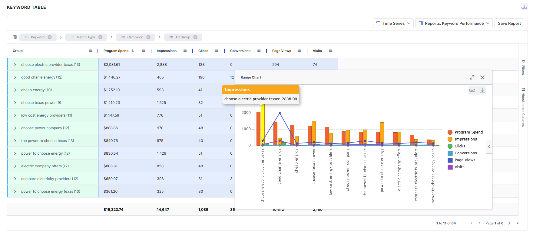Open the Filters side tab
This screenshot has width=533, height=235.
tap(523, 67)
